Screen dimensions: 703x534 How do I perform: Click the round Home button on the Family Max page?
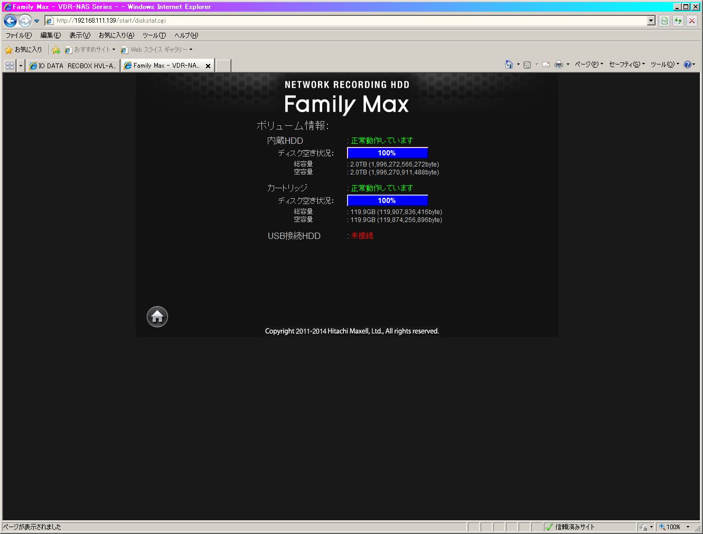pos(157,317)
